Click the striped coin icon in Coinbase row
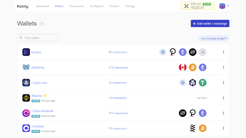 click(193, 128)
